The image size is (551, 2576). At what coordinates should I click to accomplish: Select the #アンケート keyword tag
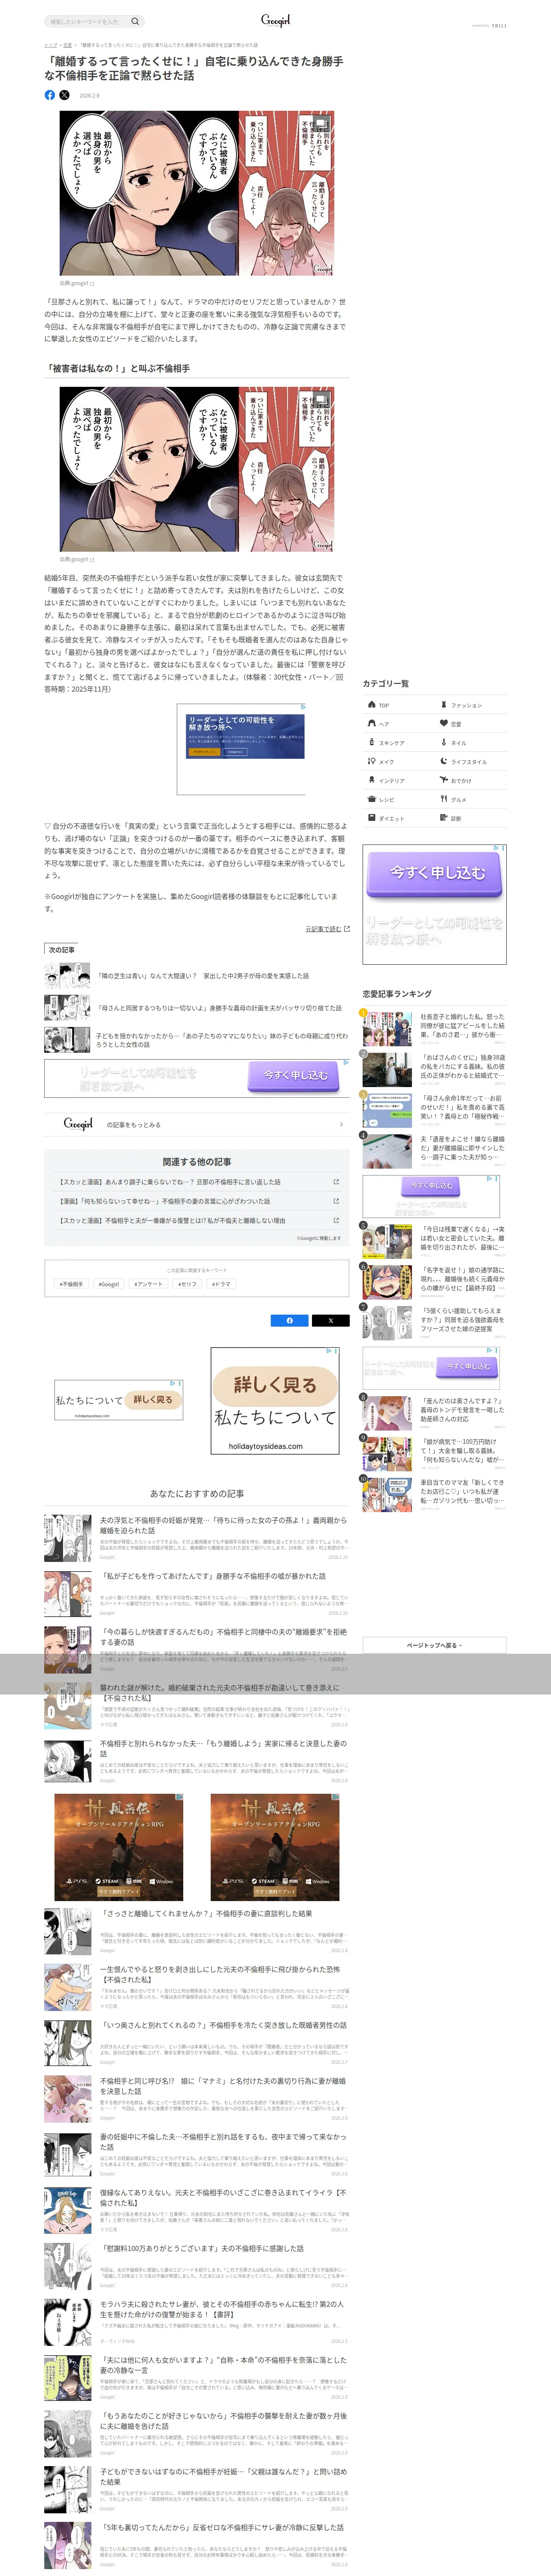[x=148, y=1284]
